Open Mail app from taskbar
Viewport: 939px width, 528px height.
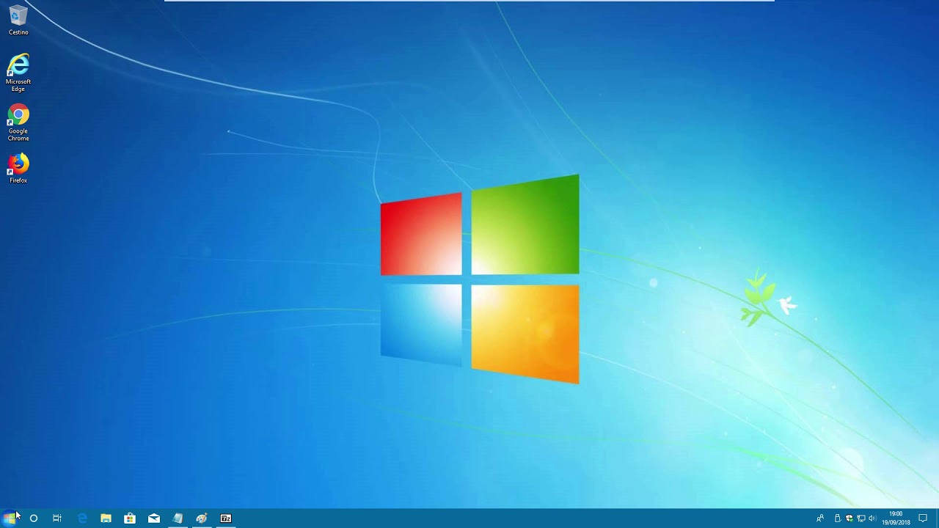154,518
